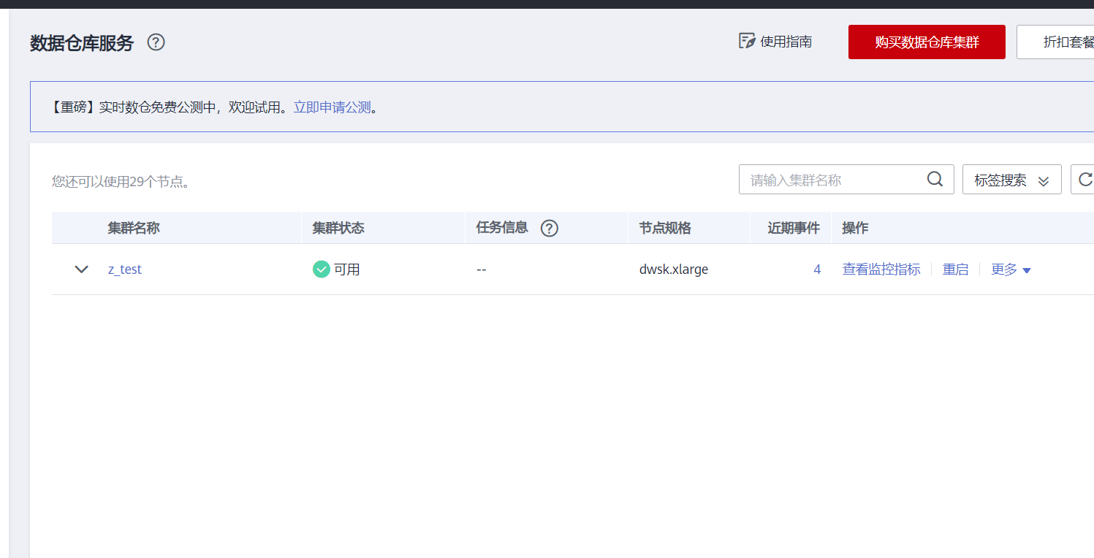This screenshot has height=558, width=1094.
Task: Click the 集群名称 column header
Action: 134,228
